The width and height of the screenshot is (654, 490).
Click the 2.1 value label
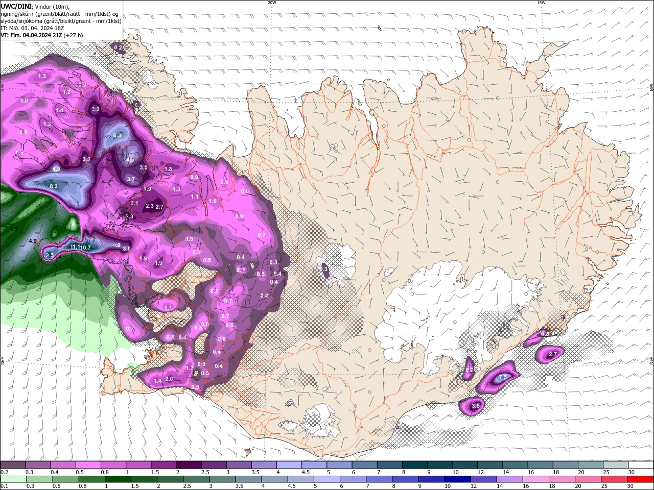[134, 203]
